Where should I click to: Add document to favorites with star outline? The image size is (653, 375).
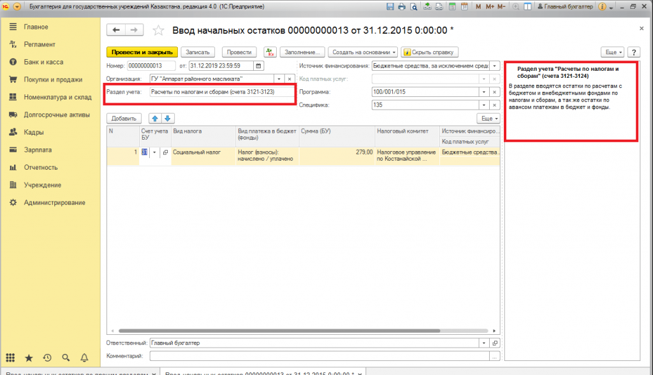[x=159, y=31]
